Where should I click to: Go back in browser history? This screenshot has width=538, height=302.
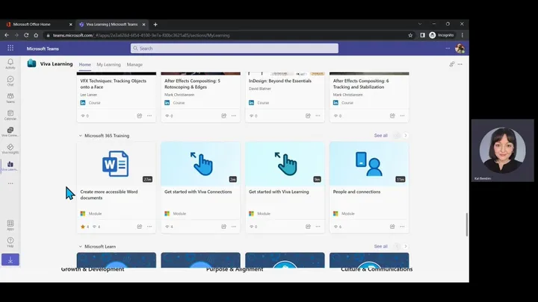click(x=7, y=35)
